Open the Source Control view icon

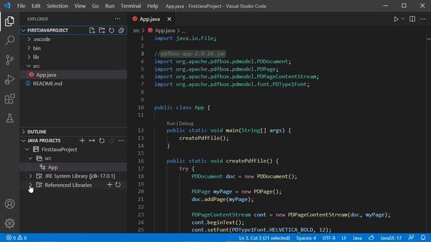point(9,60)
